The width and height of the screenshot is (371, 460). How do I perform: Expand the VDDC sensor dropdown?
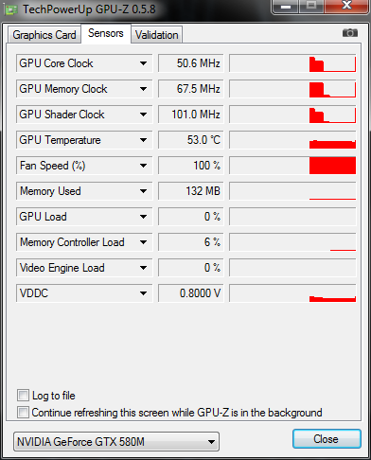coord(143,293)
